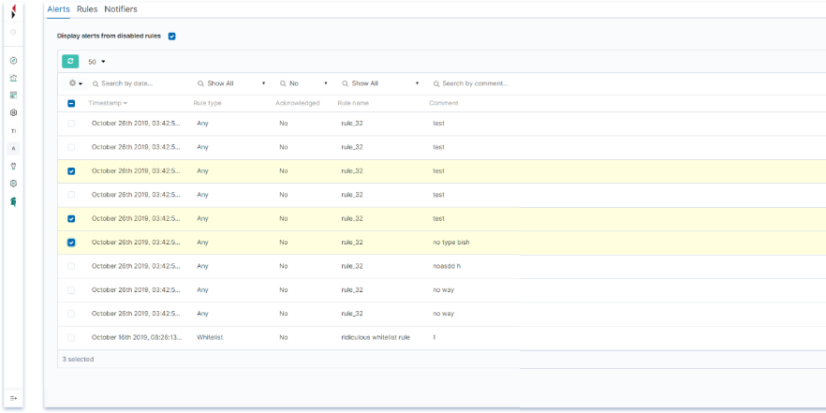Click the Kibana logo at top left
Screen dimensions: 826x413
click(x=13, y=13)
